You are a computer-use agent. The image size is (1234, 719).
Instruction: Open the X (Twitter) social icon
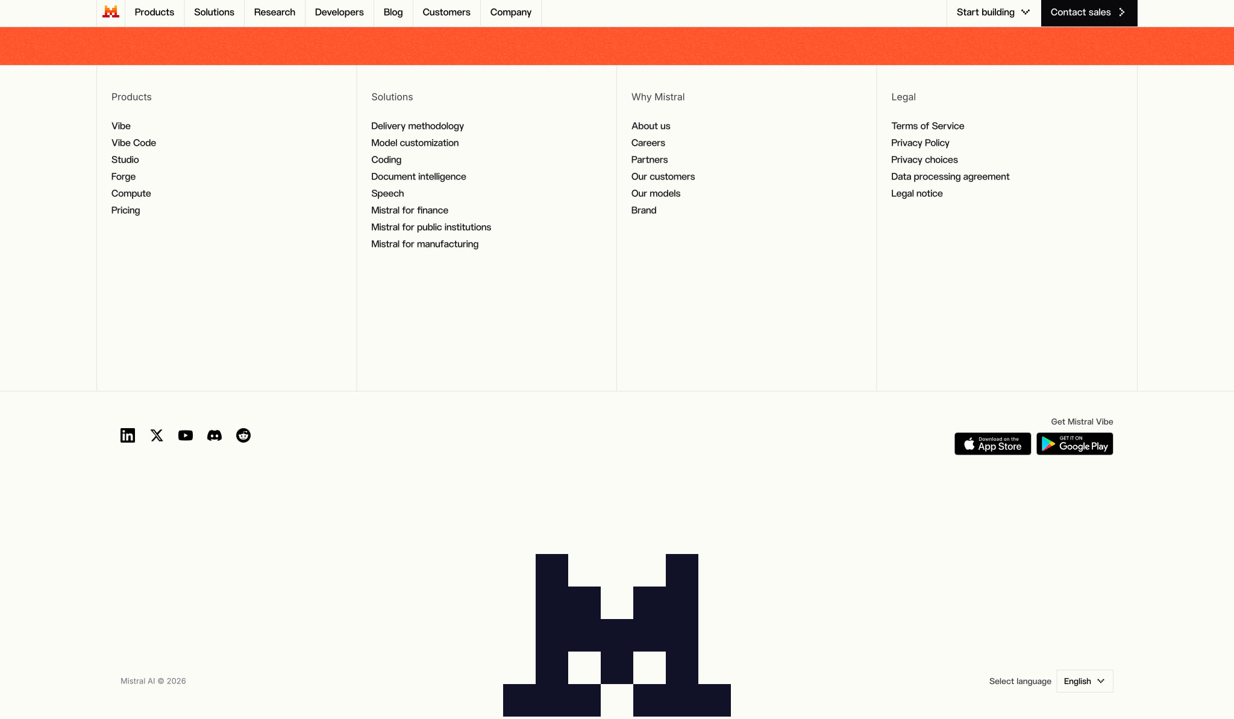click(x=157, y=435)
